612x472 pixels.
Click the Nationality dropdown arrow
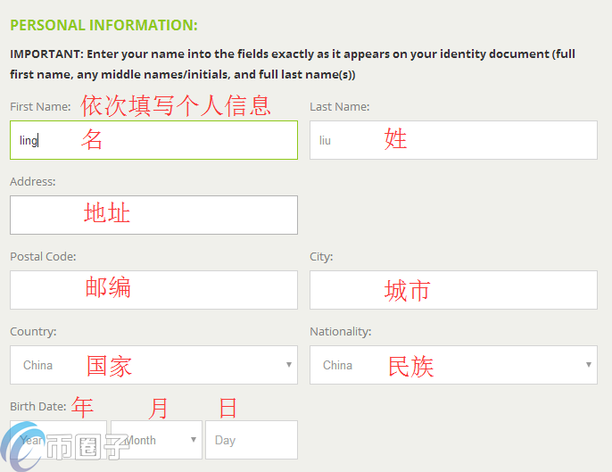tap(589, 365)
